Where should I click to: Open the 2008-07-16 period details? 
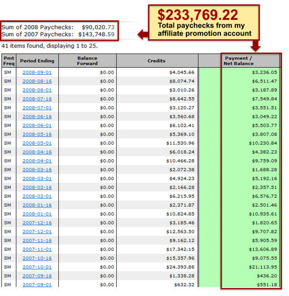[37, 99]
